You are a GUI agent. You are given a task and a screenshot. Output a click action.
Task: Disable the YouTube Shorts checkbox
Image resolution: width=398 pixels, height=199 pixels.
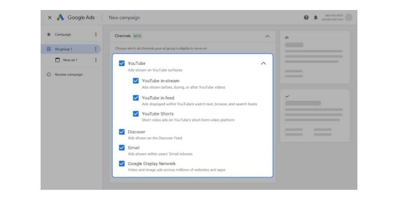pyautogui.click(x=136, y=114)
